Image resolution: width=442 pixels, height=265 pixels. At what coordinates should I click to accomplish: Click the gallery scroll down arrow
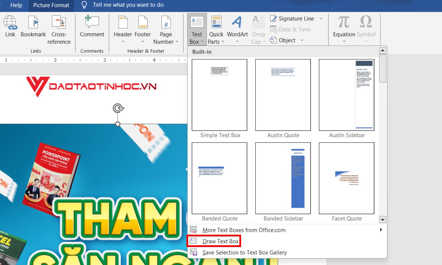pyautogui.click(x=382, y=220)
